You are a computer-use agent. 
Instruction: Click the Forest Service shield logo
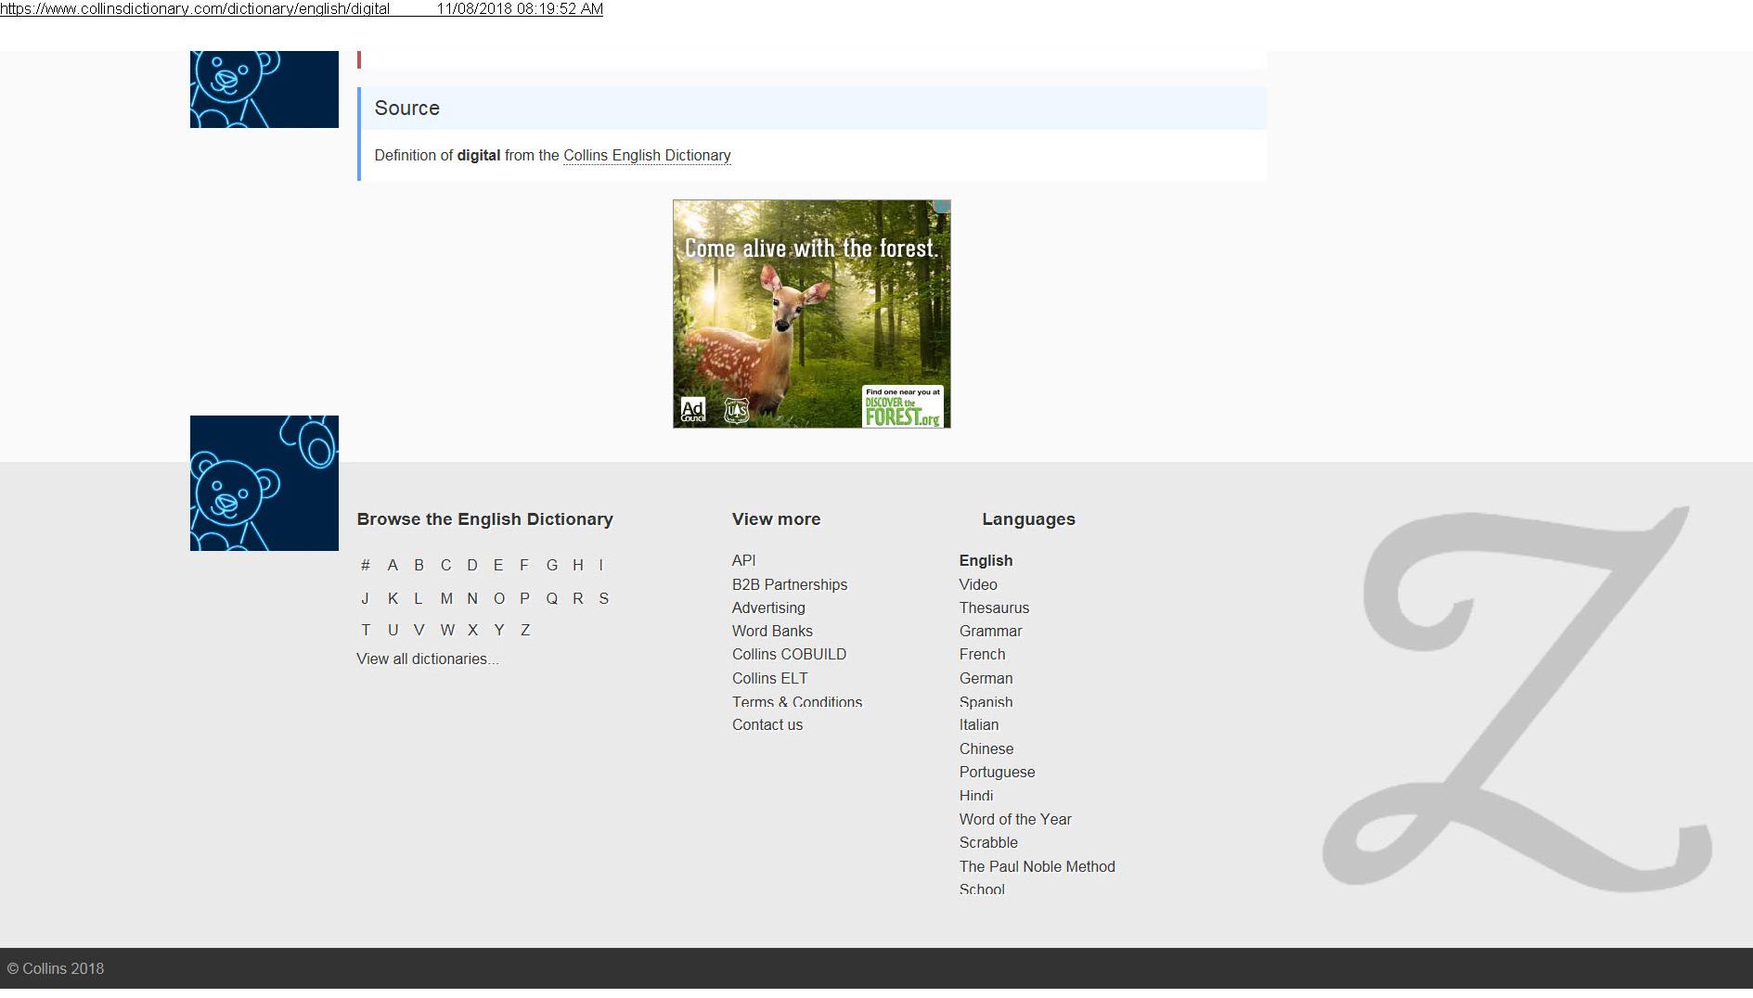(737, 410)
